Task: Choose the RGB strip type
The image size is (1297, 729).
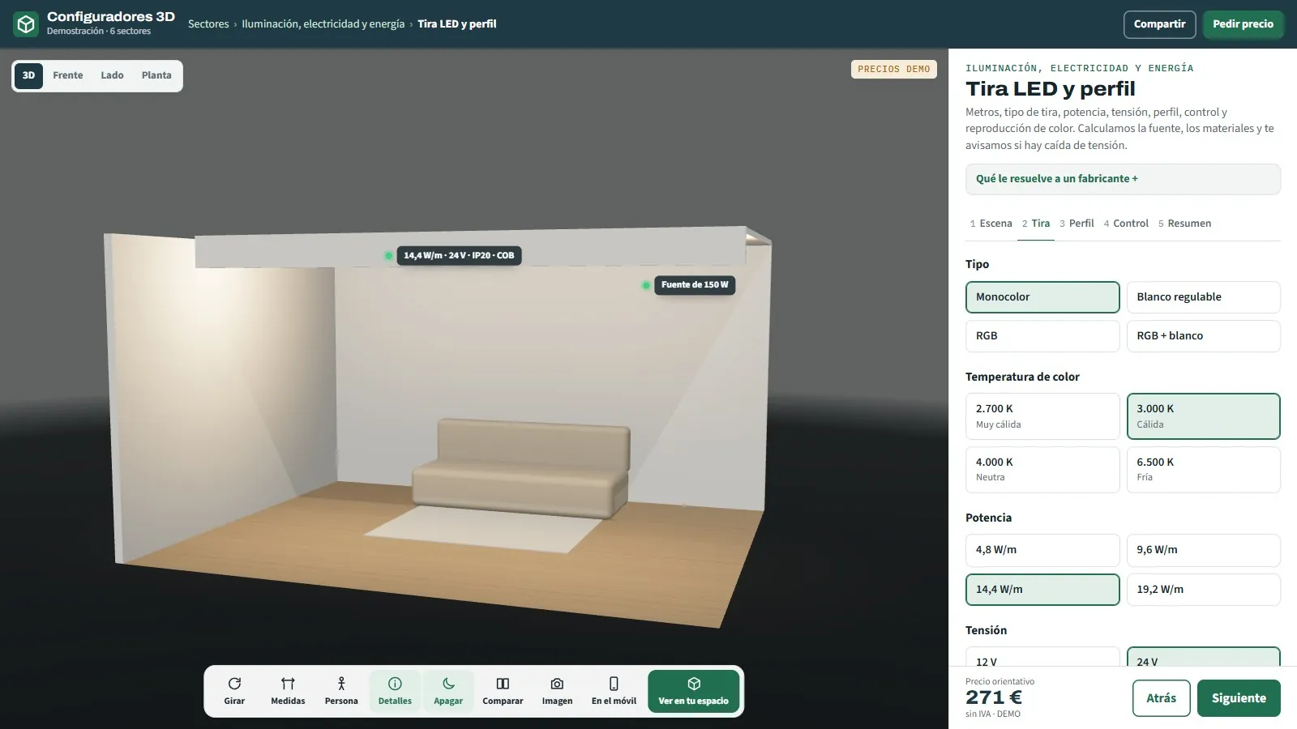Action: [x=1042, y=336]
